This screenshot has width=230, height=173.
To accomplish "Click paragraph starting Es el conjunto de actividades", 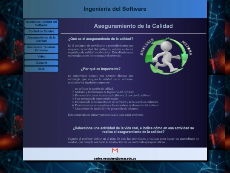I will (x=101, y=50).
